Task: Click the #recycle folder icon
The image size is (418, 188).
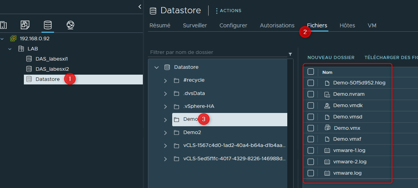Action: pos(176,81)
